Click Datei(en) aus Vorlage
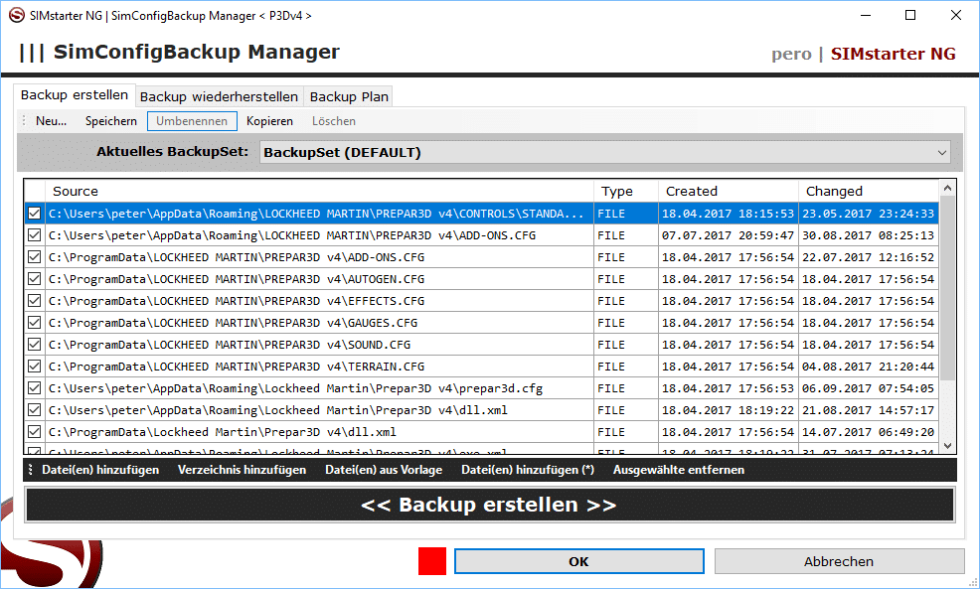This screenshot has height=589, width=980. click(x=383, y=470)
